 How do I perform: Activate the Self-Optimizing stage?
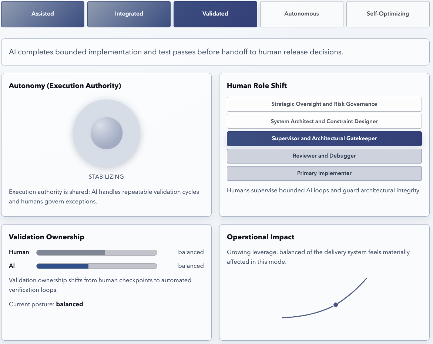[x=387, y=14]
